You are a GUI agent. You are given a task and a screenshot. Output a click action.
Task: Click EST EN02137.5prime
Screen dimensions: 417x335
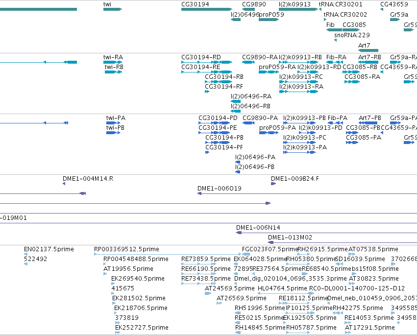[x=49, y=249]
